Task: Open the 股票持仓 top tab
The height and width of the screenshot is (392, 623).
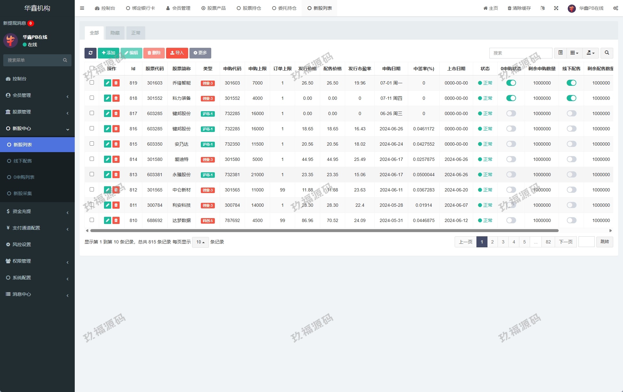Action: [x=249, y=8]
